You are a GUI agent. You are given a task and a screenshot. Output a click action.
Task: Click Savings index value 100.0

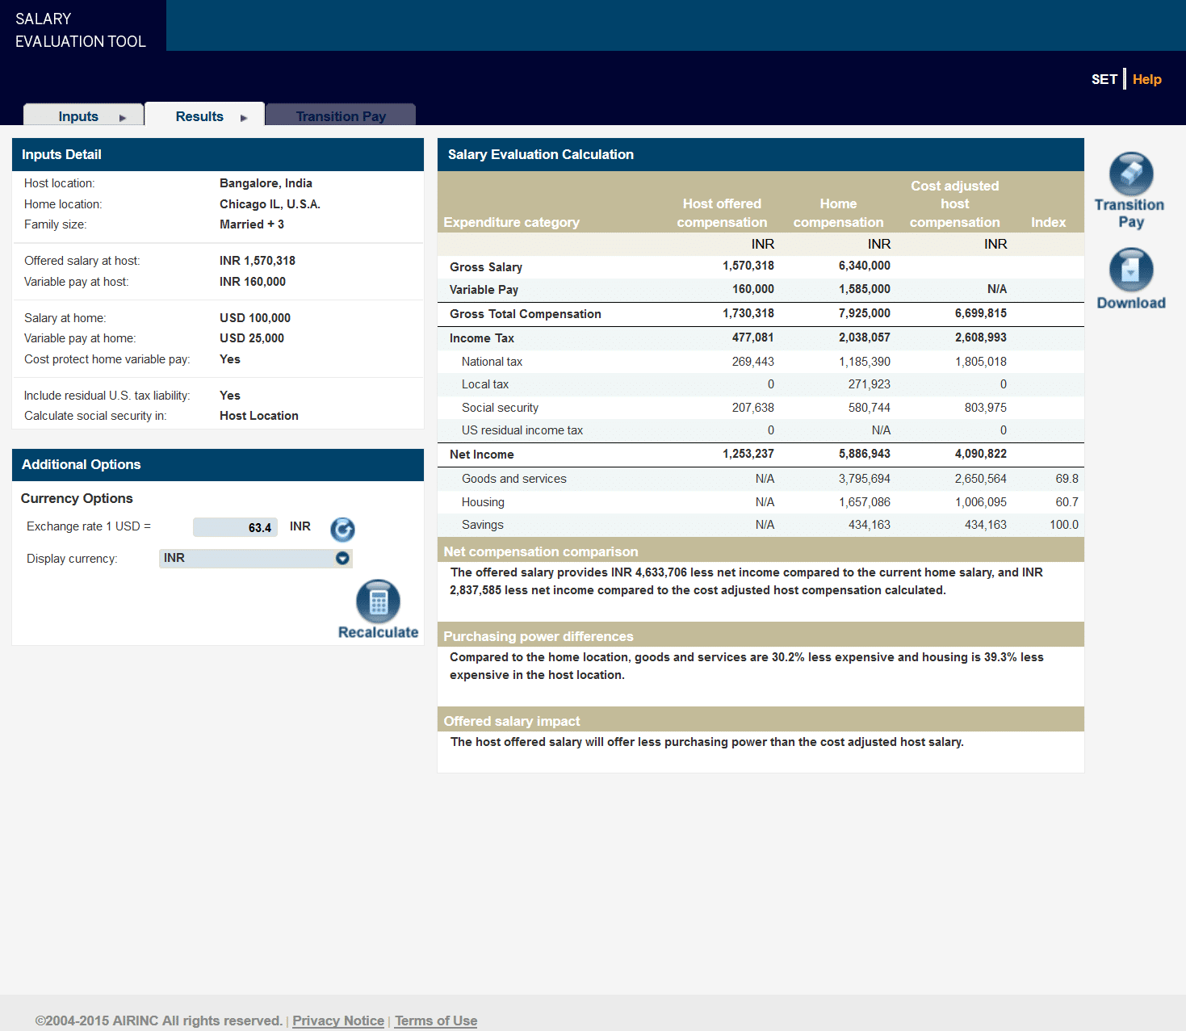click(1063, 525)
